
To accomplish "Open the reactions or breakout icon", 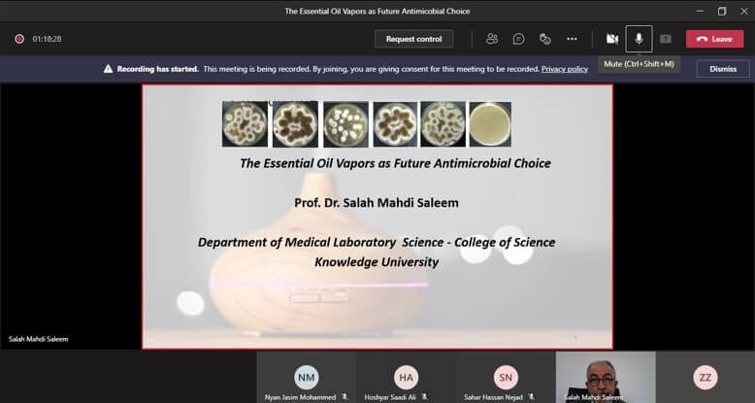I will click(x=545, y=39).
